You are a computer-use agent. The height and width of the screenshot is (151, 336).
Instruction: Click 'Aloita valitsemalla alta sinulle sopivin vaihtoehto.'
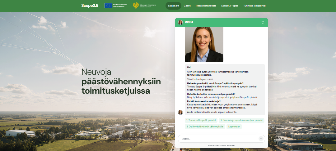click(x=212, y=112)
